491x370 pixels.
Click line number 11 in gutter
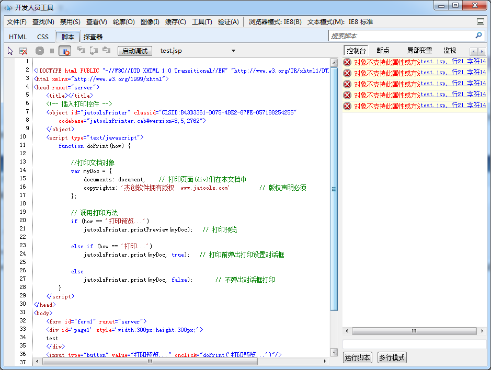coord(23,145)
